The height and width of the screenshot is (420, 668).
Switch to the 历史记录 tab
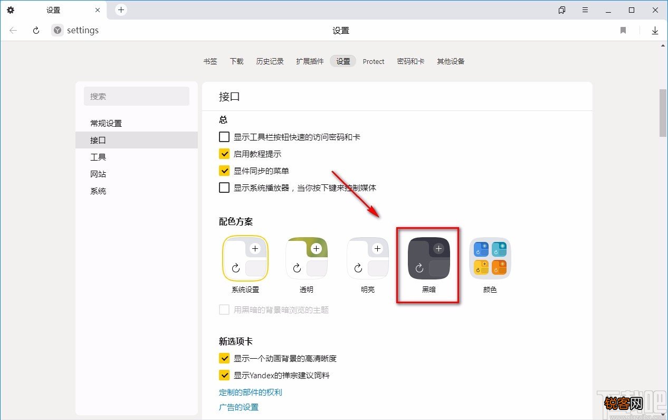(x=270, y=61)
